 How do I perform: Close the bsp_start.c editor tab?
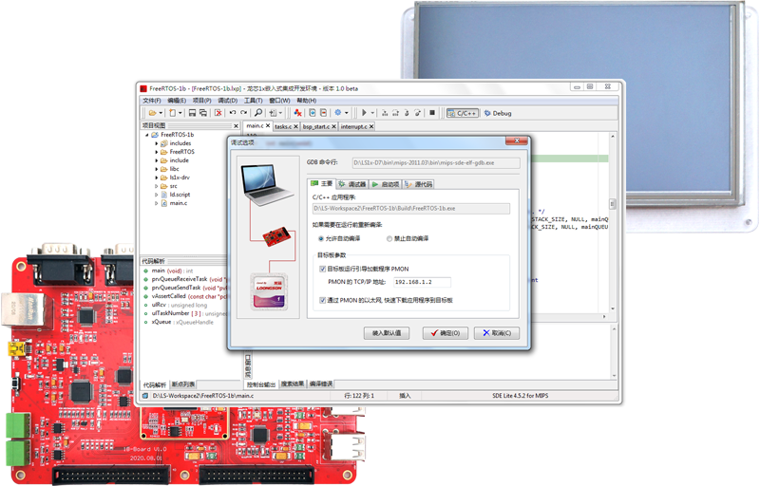point(334,126)
